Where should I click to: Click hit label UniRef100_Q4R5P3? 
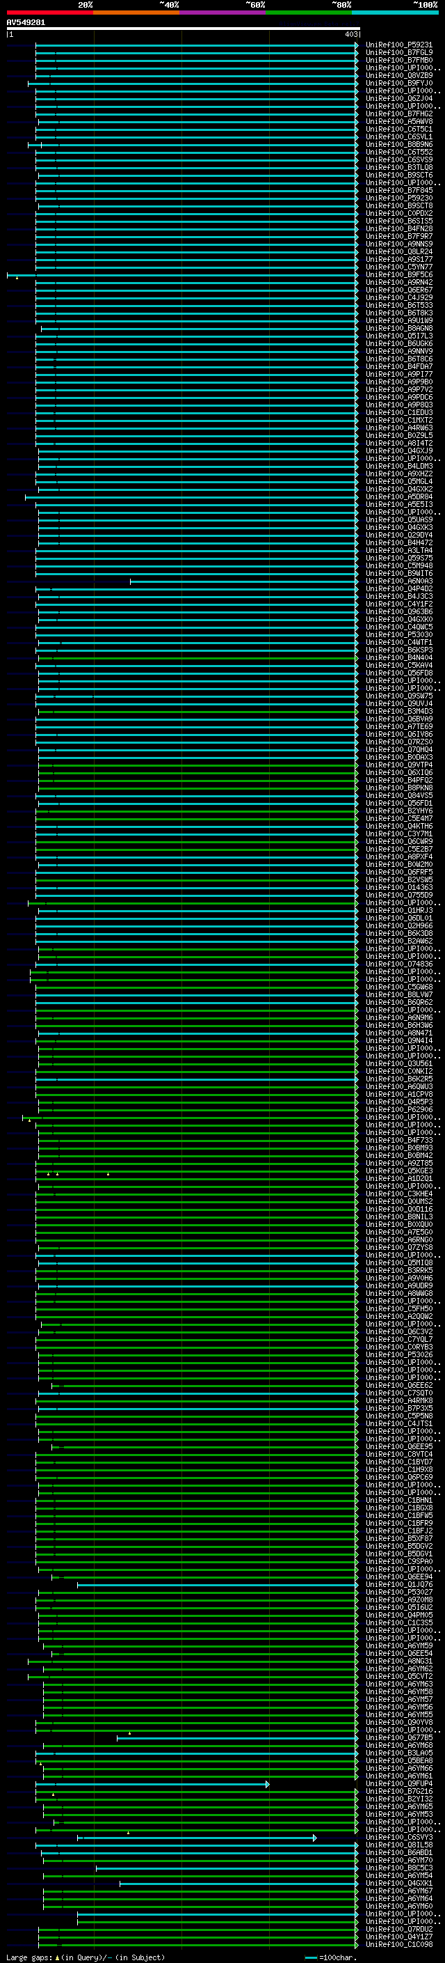[x=398, y=1102]
